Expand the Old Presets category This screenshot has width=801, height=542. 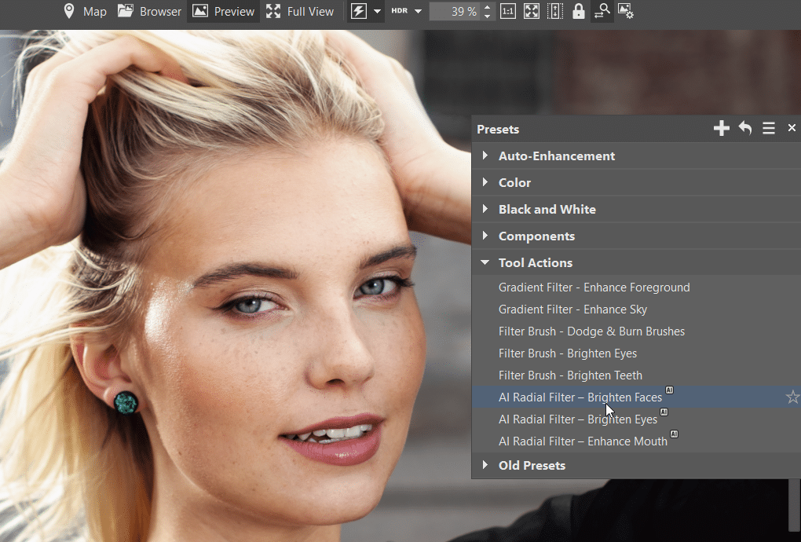pos(485,465)
